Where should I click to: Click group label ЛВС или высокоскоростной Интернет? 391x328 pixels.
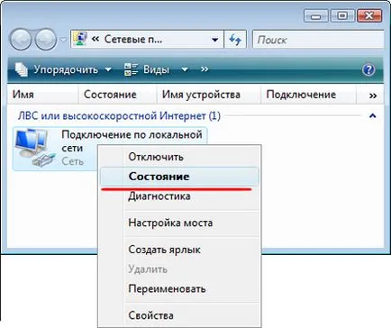coord(119,115)
